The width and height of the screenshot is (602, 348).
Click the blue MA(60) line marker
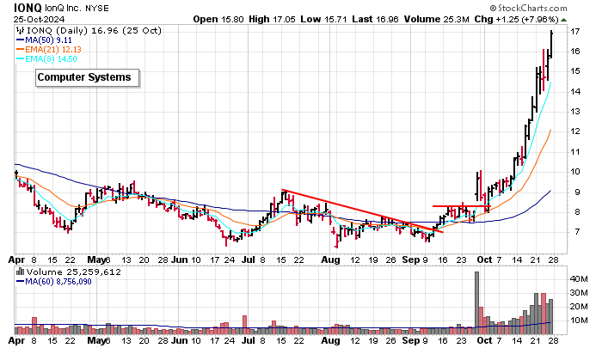tap(21, 282)
